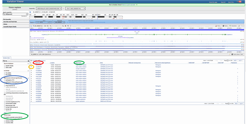
Task: Open the Tools menu in viewer toolbar
Action: [x=218, y=26]
